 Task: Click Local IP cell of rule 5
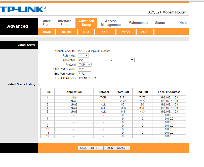click(x=169, y=112)
